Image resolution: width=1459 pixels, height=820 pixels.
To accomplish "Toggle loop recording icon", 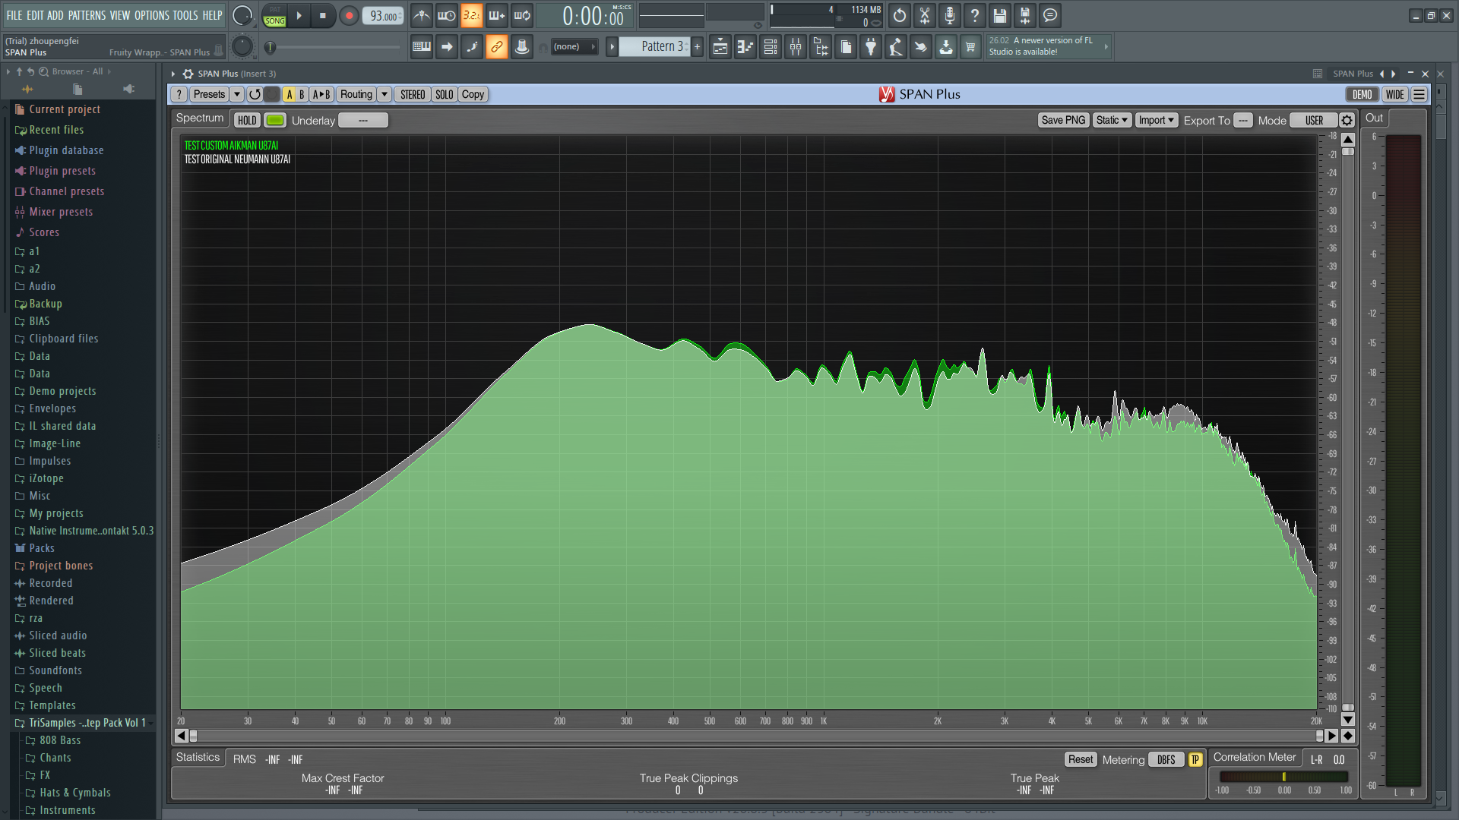I will (522, 15).
